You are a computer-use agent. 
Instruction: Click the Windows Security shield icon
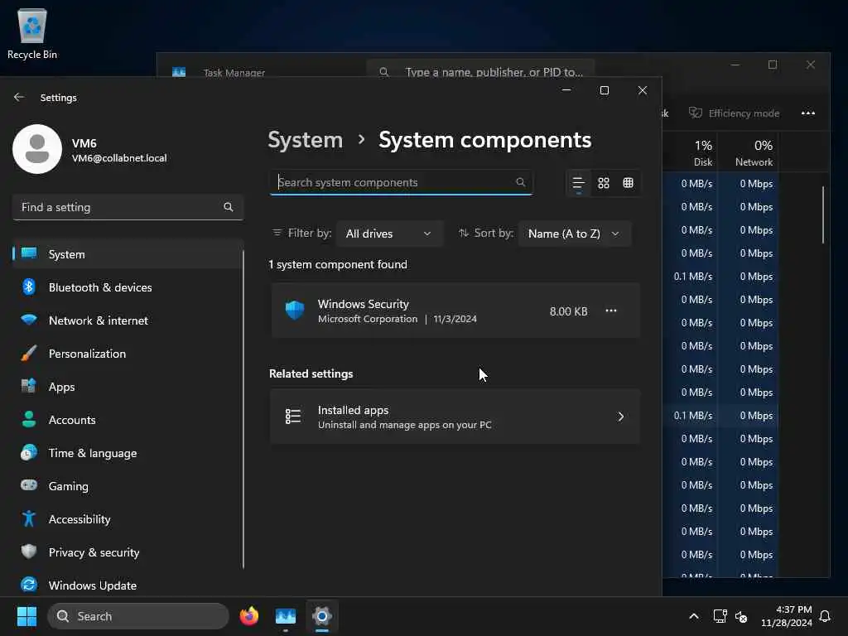(295, 311)
